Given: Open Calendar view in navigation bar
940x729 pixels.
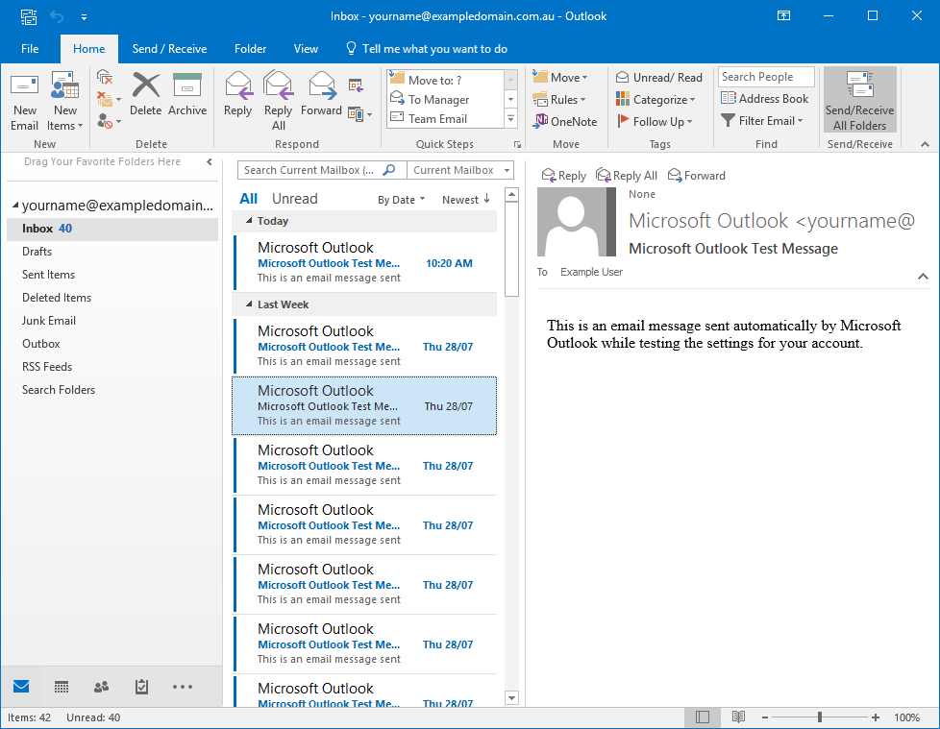Looking at the screenshot, I should tap(62, 687).
